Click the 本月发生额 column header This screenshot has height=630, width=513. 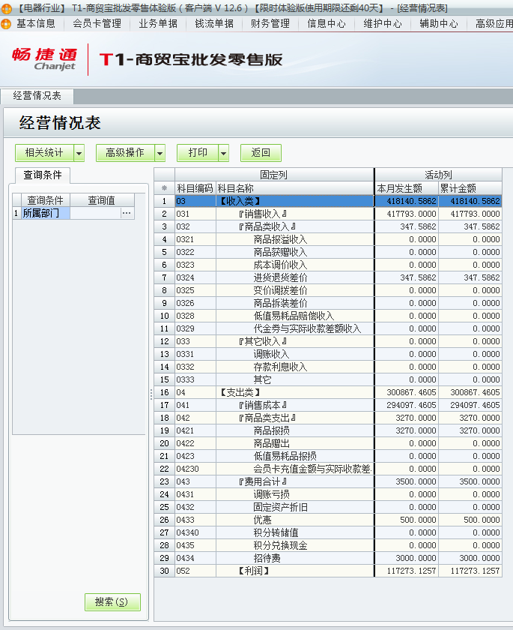[407, 188]
